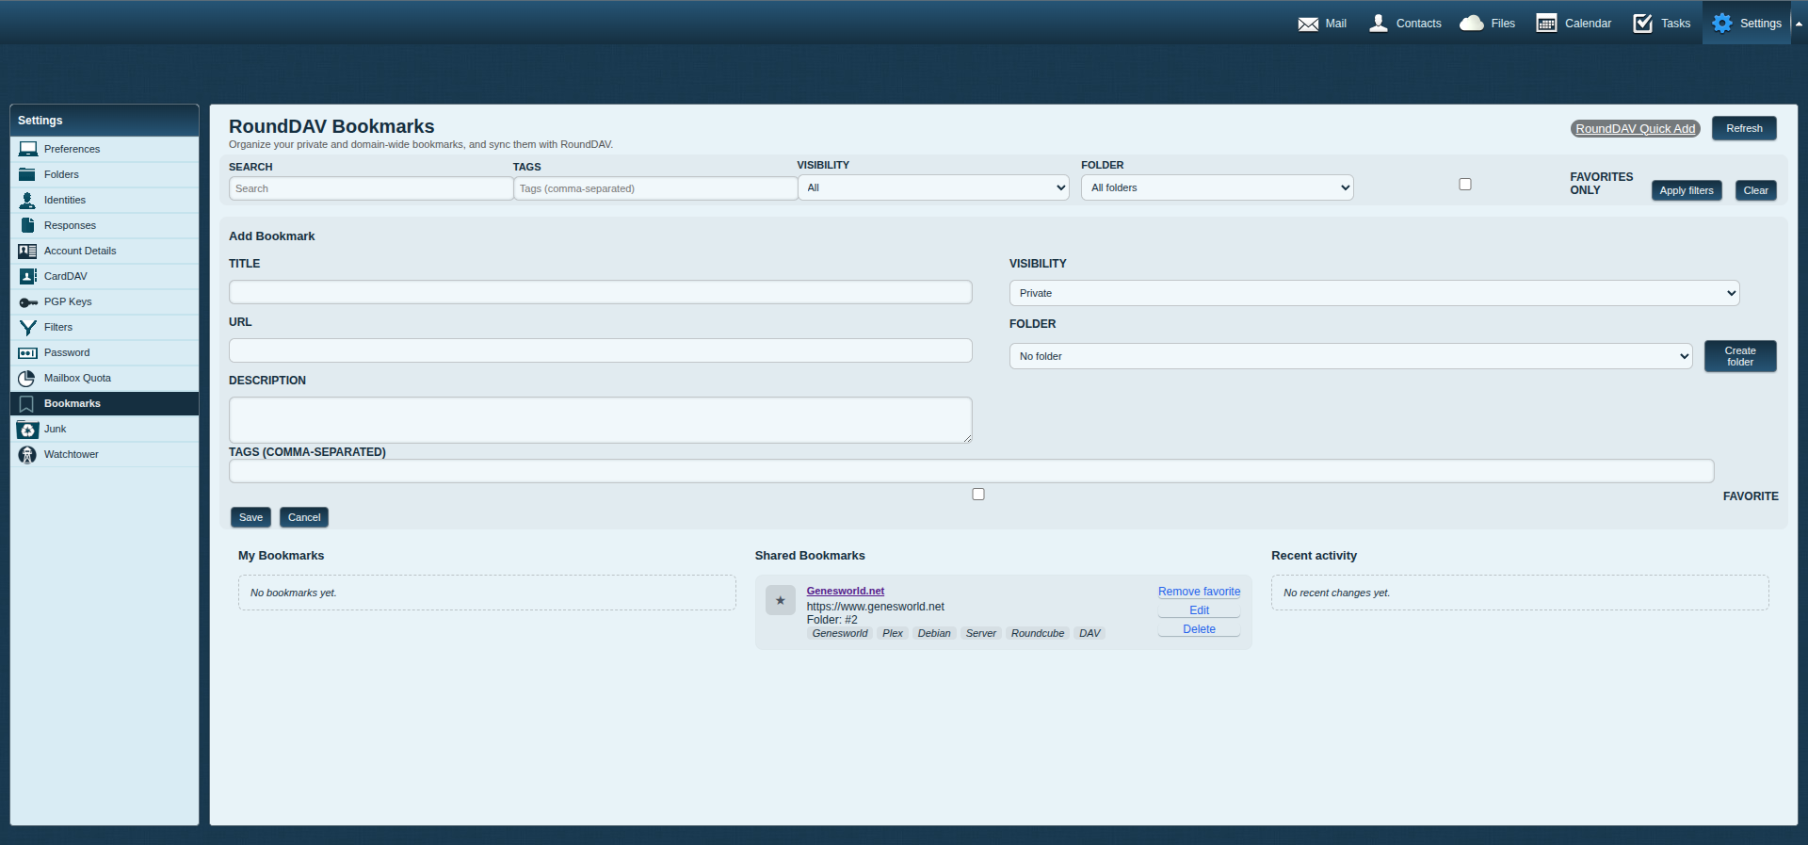Enable the Favorites Only filter checkbox
This screenshot has height=845, width=1808.
(1464, 185)
